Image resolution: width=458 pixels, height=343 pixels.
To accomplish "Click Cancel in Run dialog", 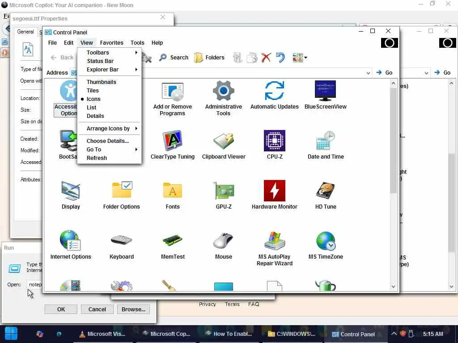I will (97, 309).
